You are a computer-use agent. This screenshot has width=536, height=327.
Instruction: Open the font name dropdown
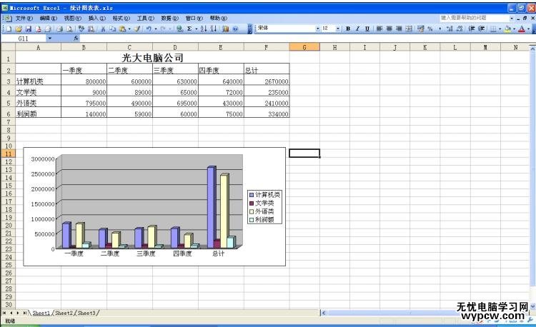pyautogui.click(x=317, y=29)
